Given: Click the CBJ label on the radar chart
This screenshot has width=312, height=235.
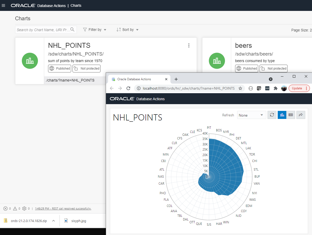Looking at the screenshot, I should 163,161.
